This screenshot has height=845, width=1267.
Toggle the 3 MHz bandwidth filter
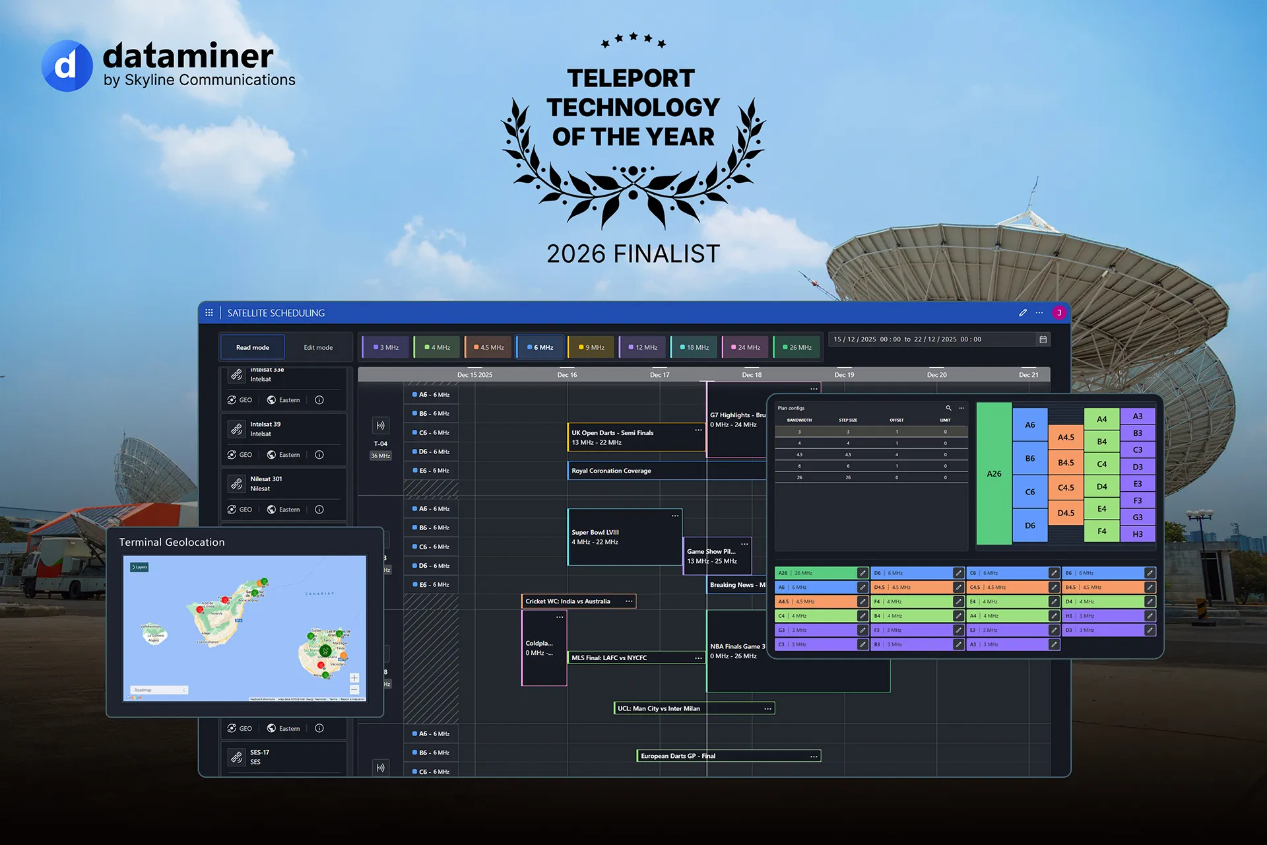385,347
